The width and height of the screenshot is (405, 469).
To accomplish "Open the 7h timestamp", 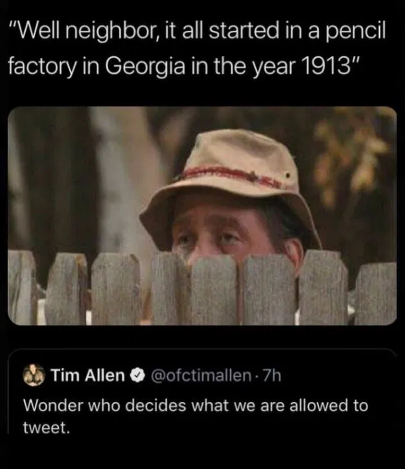I will pos(272,376).
